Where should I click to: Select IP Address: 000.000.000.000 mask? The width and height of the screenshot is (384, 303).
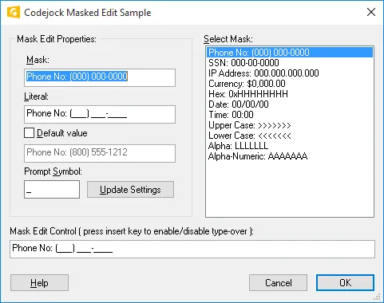point(290,73)
